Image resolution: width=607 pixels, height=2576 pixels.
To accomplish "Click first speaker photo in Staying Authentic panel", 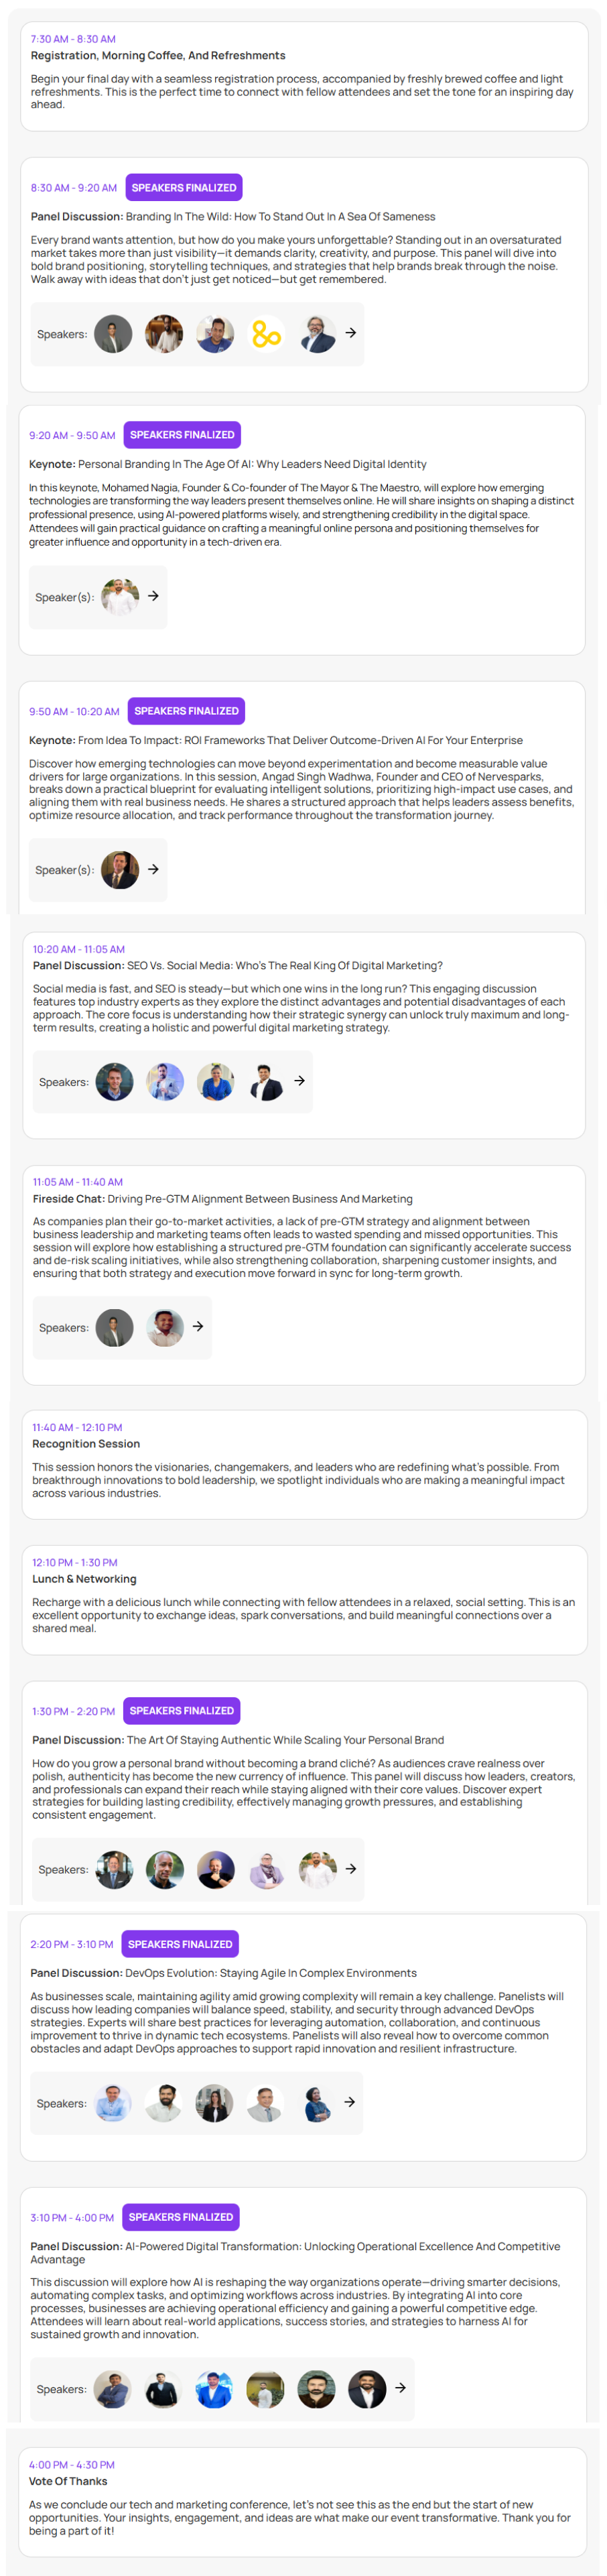I will (x=114, y=1869).
